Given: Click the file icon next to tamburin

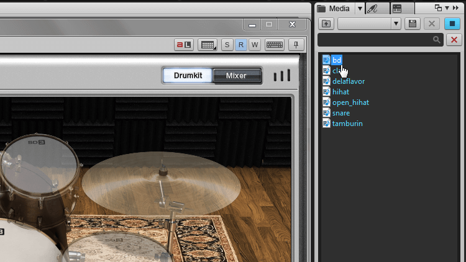Looking at the screenshot, I should pos(326,124).
